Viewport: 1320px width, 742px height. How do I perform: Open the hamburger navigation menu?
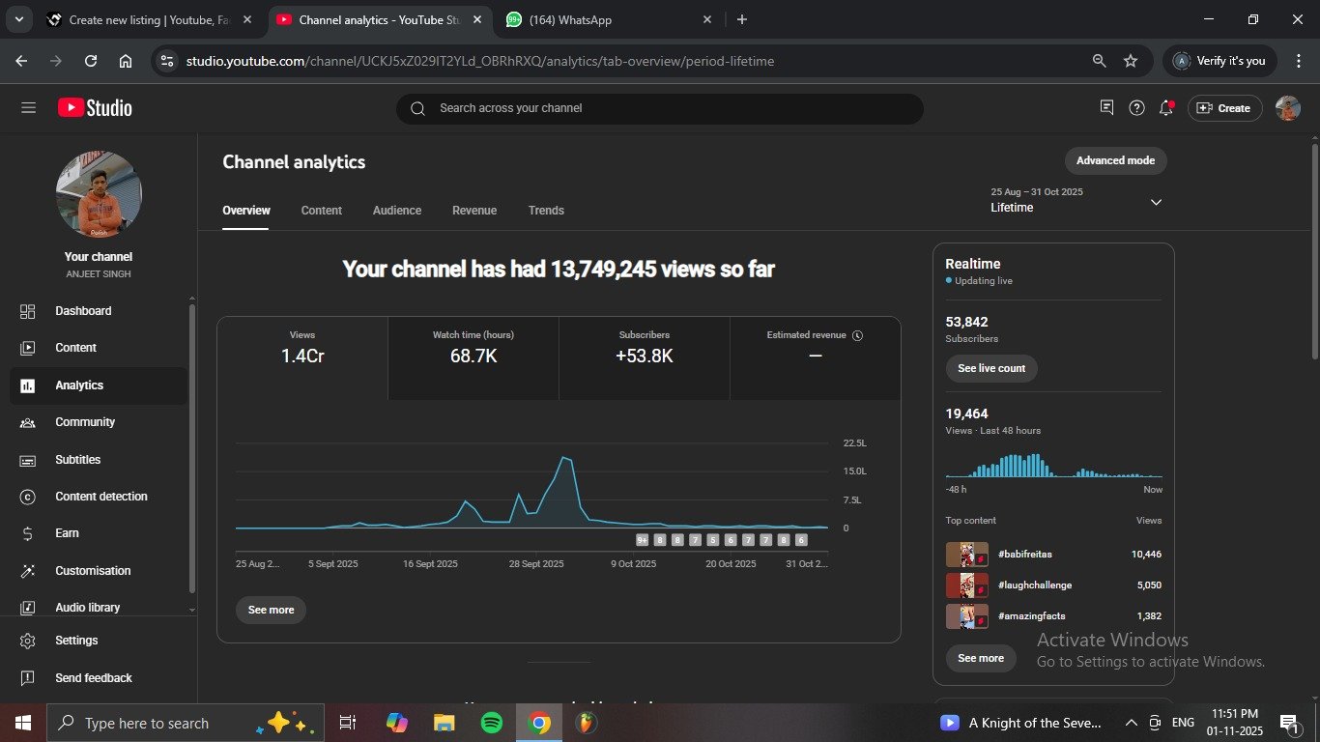point(28,108)
